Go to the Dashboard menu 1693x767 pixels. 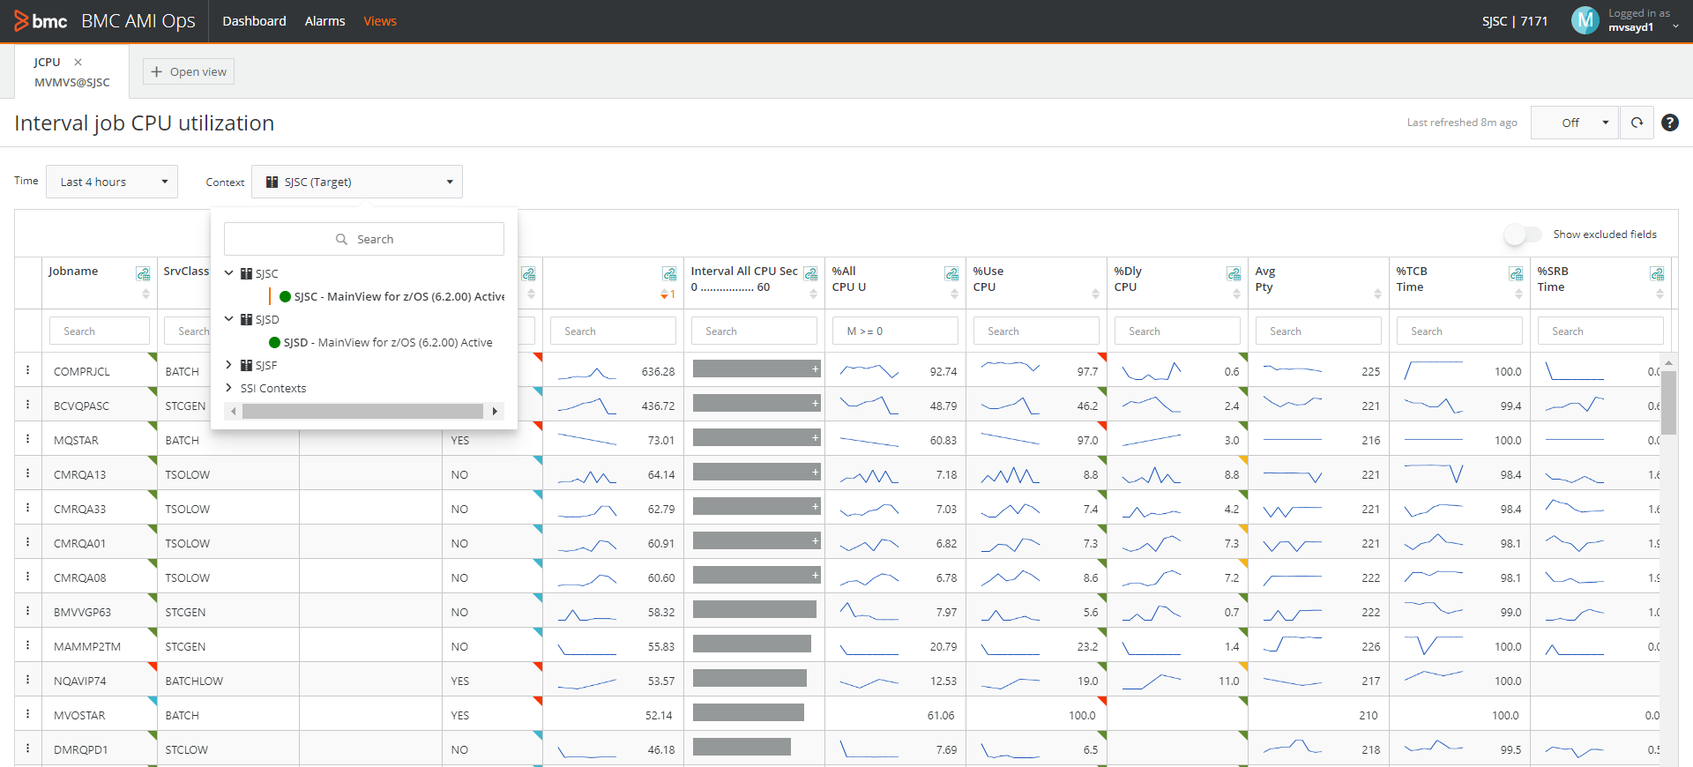pyautogui.click(x=254, y=21)
